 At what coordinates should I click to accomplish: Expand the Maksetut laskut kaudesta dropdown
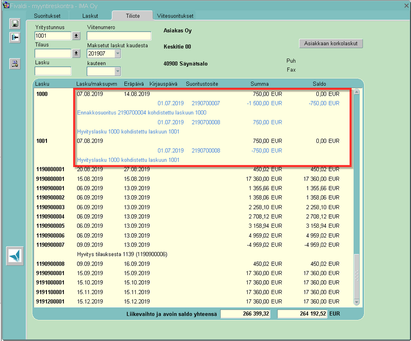coord(118,54)
